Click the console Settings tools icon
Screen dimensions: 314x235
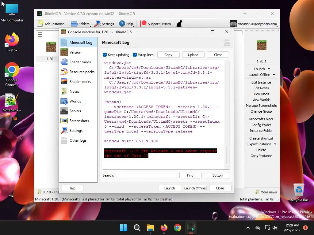[x=64, y=130]
